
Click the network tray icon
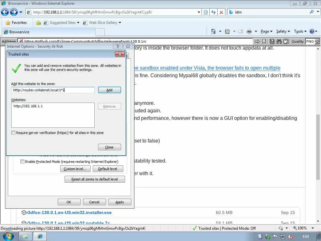pyautogui.click(x=282, y=237)
